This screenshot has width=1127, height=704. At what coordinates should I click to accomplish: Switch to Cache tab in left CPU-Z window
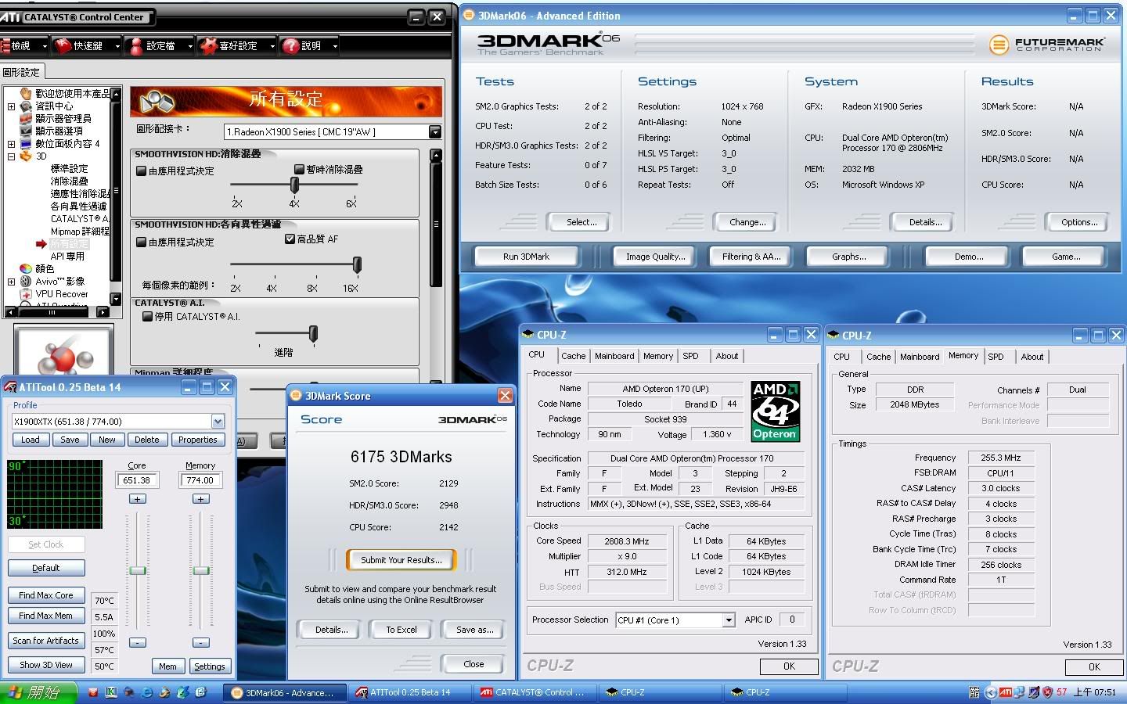pos(573,356)
